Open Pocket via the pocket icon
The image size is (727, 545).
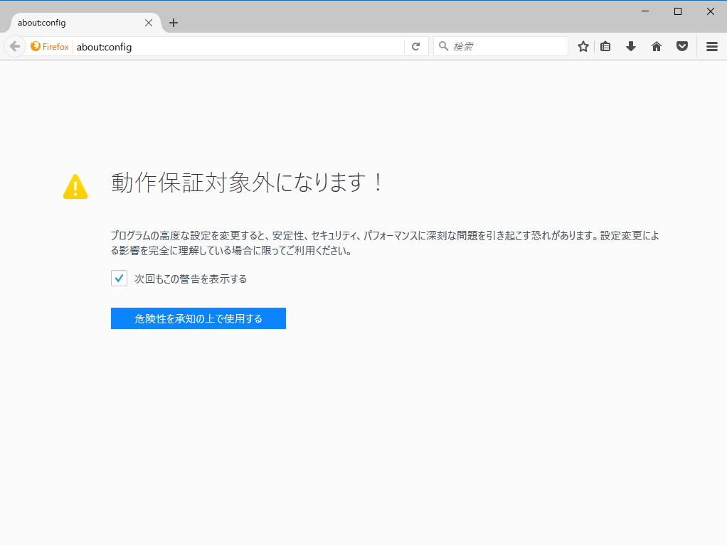coord(681,45)
